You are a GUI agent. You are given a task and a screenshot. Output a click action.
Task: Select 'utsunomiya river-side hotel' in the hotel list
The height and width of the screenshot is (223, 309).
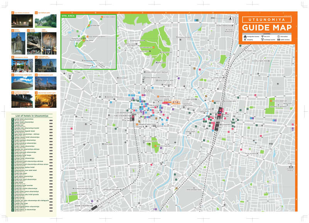[32, 171]
